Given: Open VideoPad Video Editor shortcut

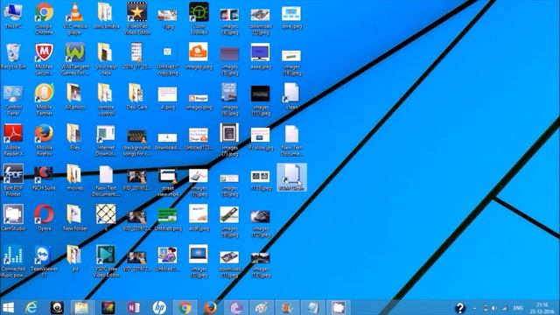Looking at the screenshot, I should pyautogui.click(x=136, y=18).
